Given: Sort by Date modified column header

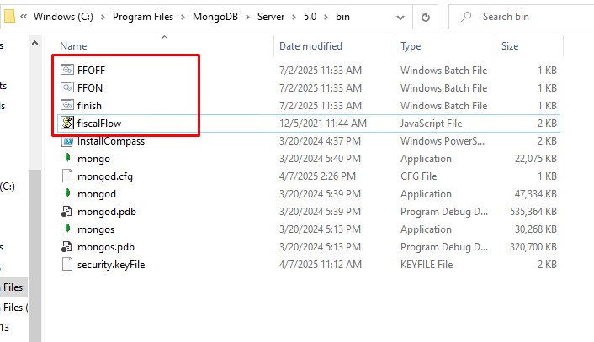Looking at the screenshot, I should click(310, 46).
